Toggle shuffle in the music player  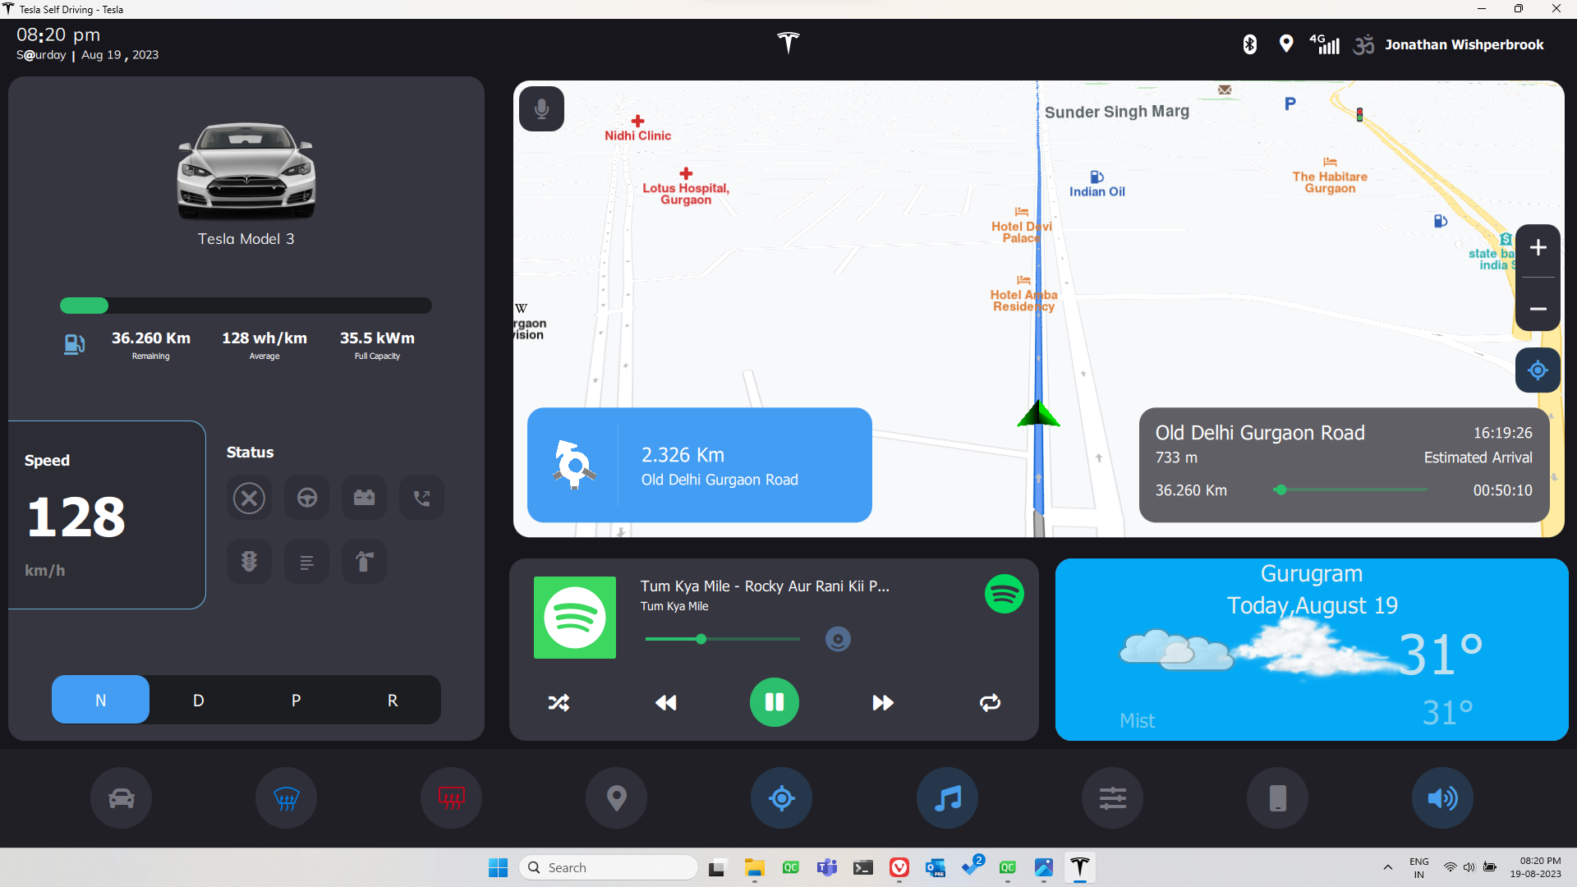point(559,703)
